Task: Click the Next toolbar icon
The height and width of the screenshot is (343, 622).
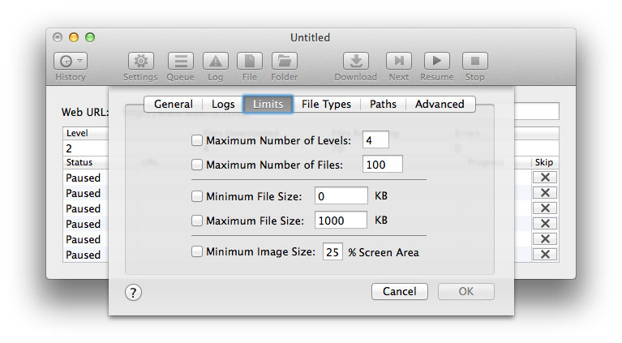Action: [x=398, y=61]
